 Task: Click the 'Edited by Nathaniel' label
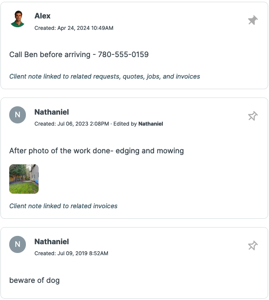[138, 124]
